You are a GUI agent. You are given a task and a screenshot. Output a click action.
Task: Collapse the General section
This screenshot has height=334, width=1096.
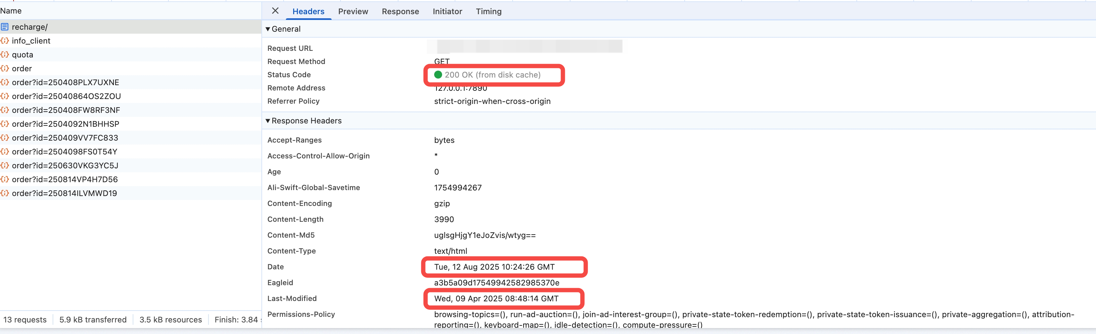(268, 29)
